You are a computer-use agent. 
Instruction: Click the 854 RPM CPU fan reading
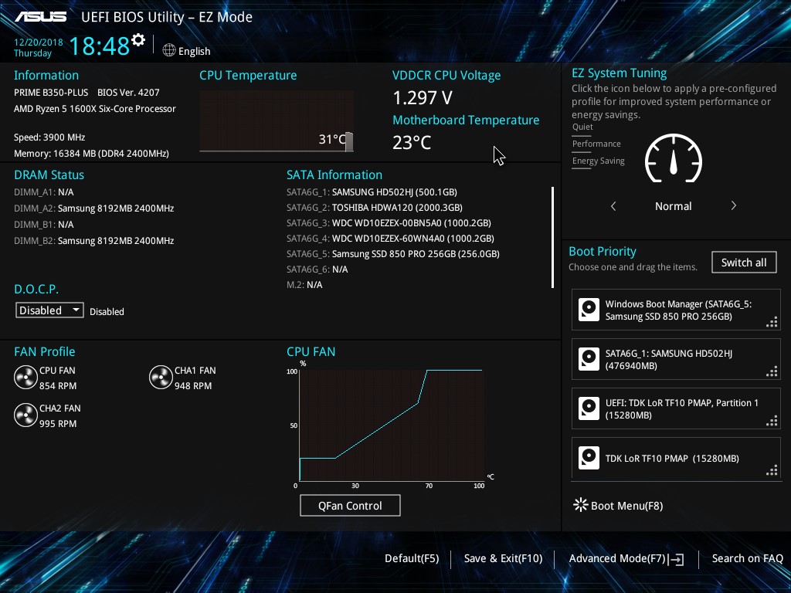tap(58, 386)
